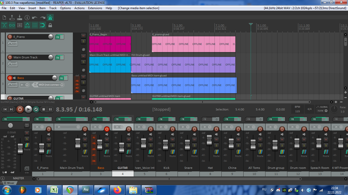Arm Snare channel record button in mixer
The height and width of the screenshot is (195, 348).
pyautogui.click(x=194, y=129)
